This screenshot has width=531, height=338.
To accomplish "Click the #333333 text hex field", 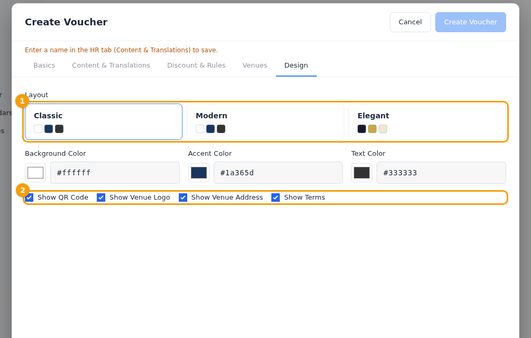I will click(441, 173).
